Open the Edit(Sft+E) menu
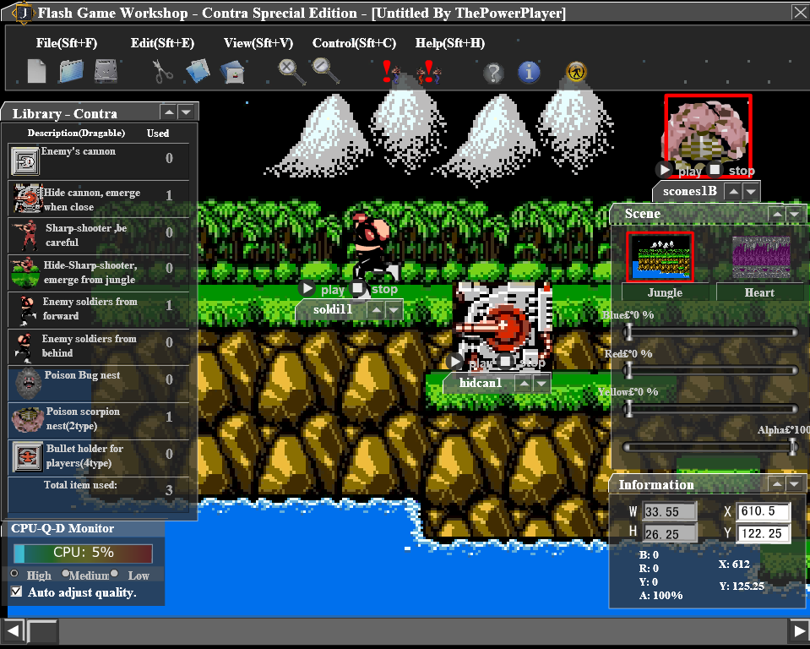Screen dimensions: 810x649 pos(162,43)
